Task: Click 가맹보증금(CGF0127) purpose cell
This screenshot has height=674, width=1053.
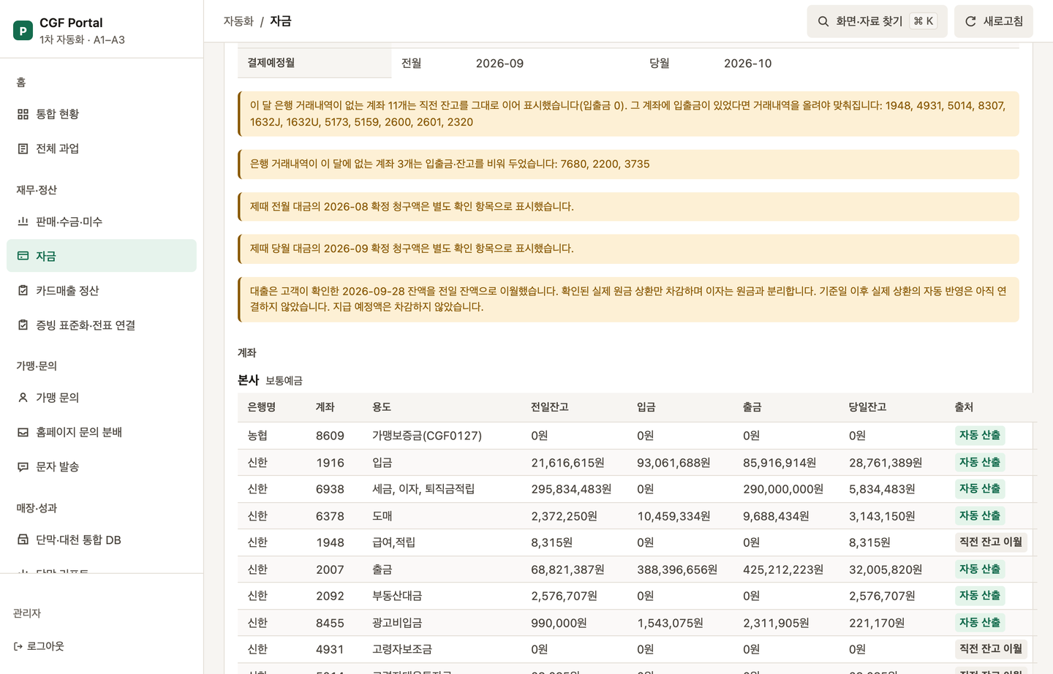Action: click(x=427, y=436)
